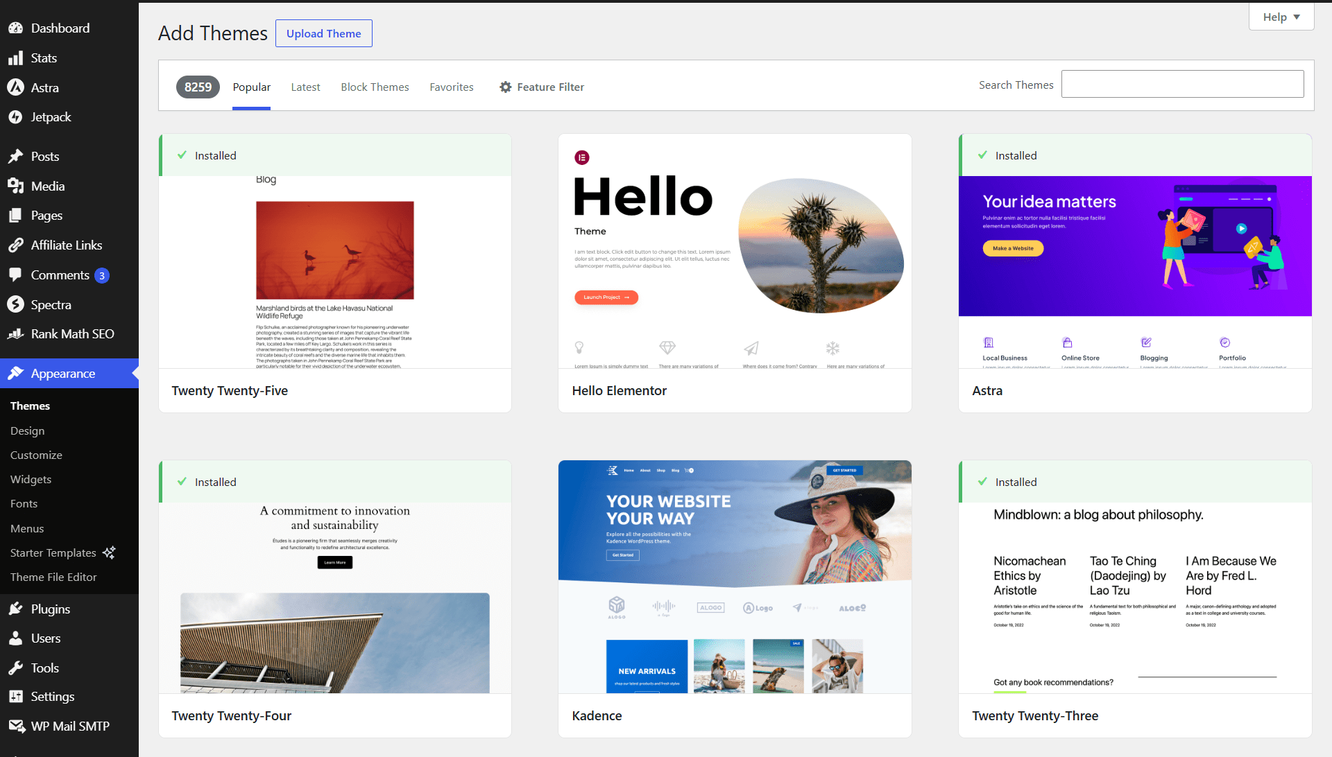This screenshot has width=1332, height=757.
Task: Open the Hello Elementor theme preview thumbnail
Action: click(x=735, y=251)
